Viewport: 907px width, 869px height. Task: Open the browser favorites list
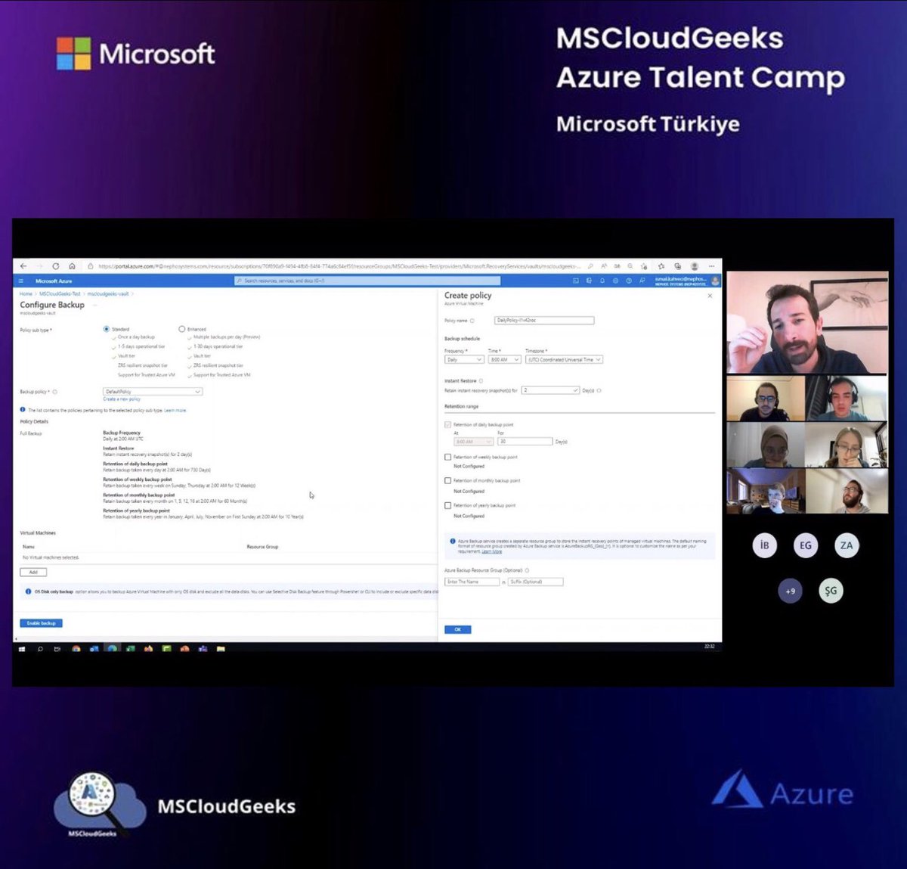point(661,266)
